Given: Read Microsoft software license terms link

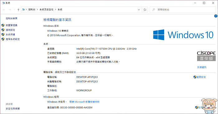Looking at the screenshot, I should (x=84, y=102).
